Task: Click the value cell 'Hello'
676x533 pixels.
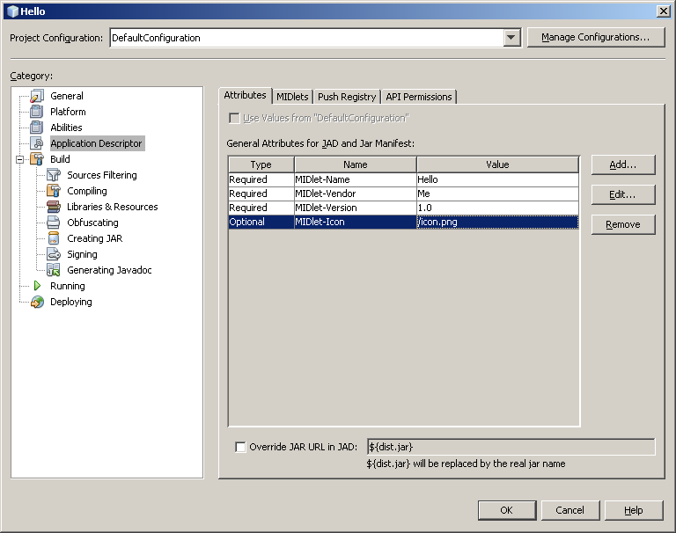Action: [x=497, y=179]
